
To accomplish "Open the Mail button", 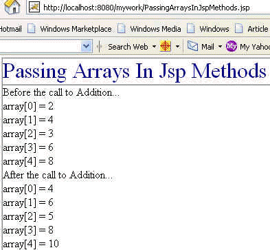I will pos(207,47).
